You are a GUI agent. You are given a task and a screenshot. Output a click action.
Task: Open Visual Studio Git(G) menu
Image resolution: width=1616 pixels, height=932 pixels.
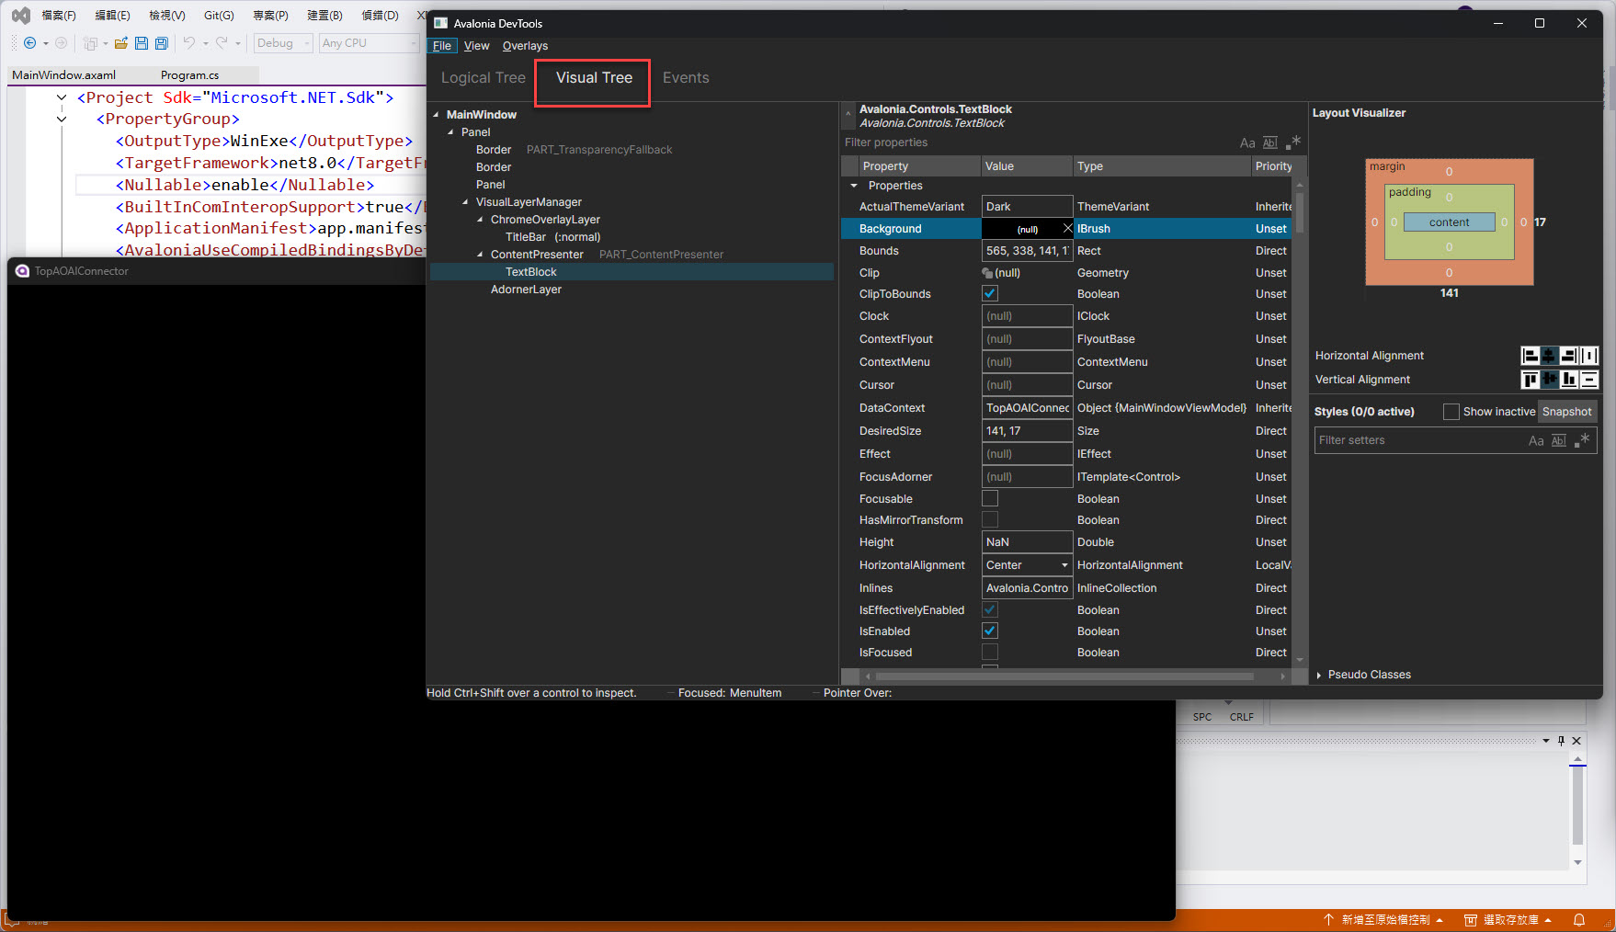[x=219, y=16]
